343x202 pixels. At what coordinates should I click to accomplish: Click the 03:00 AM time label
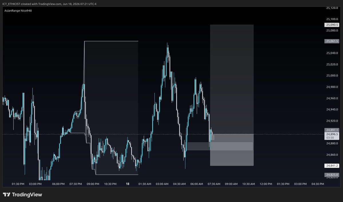click(x=162, y=184)
